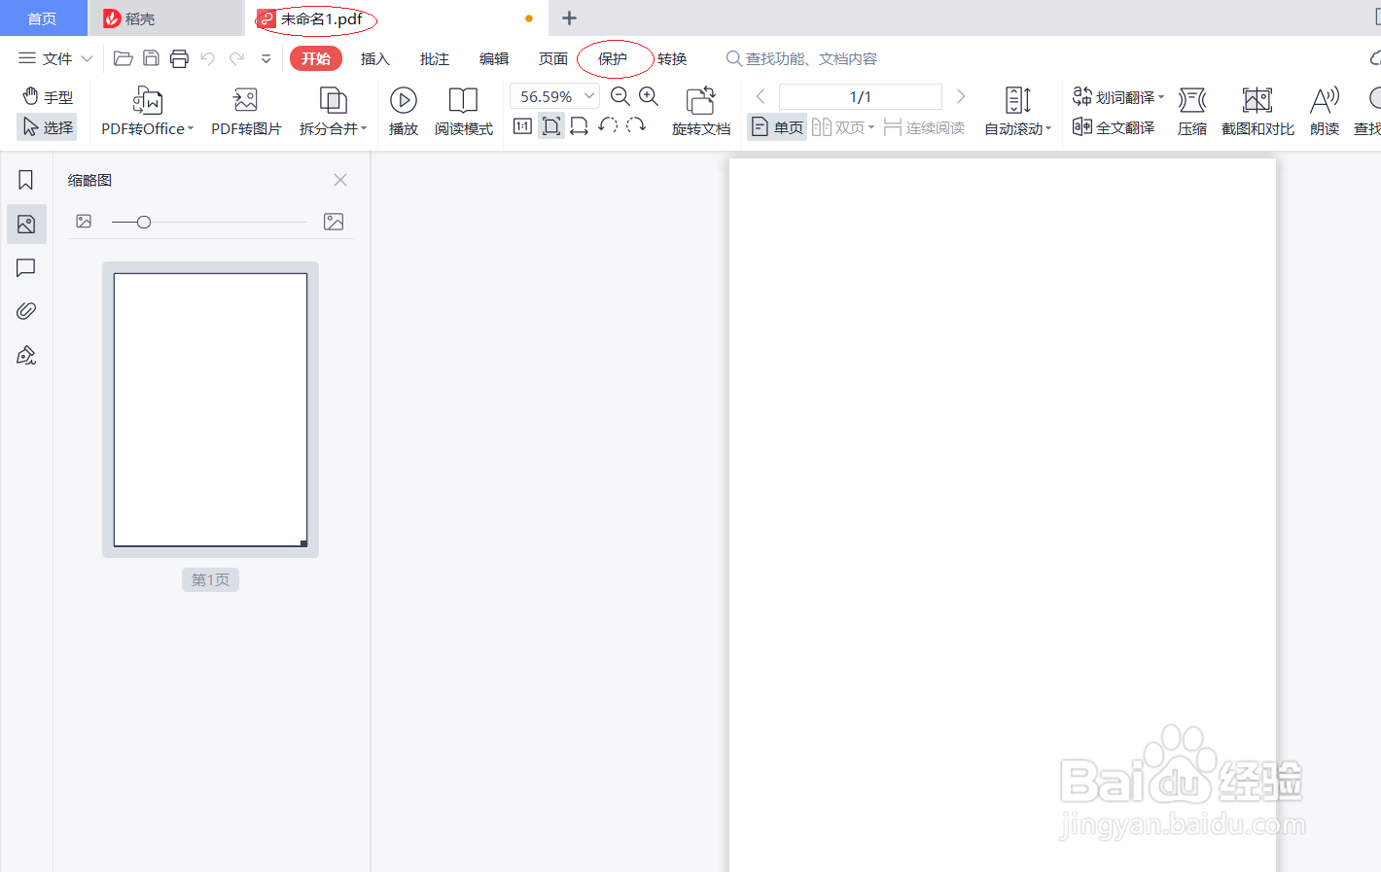
Task: Select the 手型 hand tool
Action: pos(48,96)
